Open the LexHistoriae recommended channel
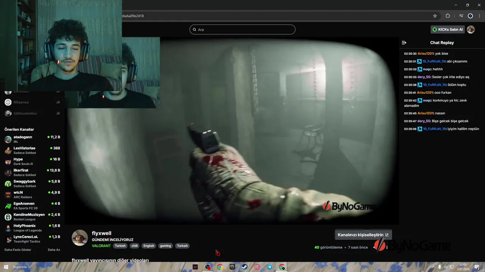 tap(32, 150)
